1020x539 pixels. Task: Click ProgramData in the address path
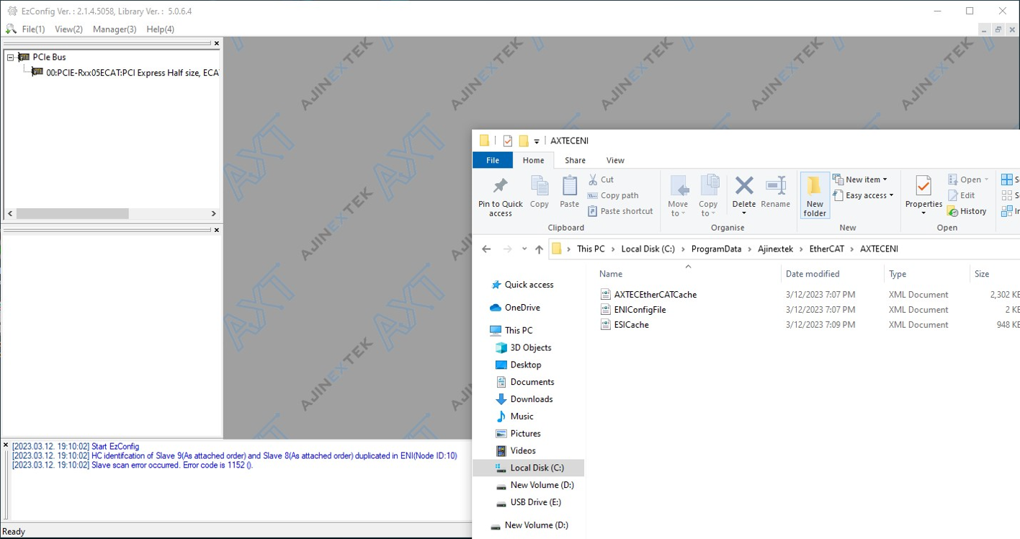tap(716, 249)
